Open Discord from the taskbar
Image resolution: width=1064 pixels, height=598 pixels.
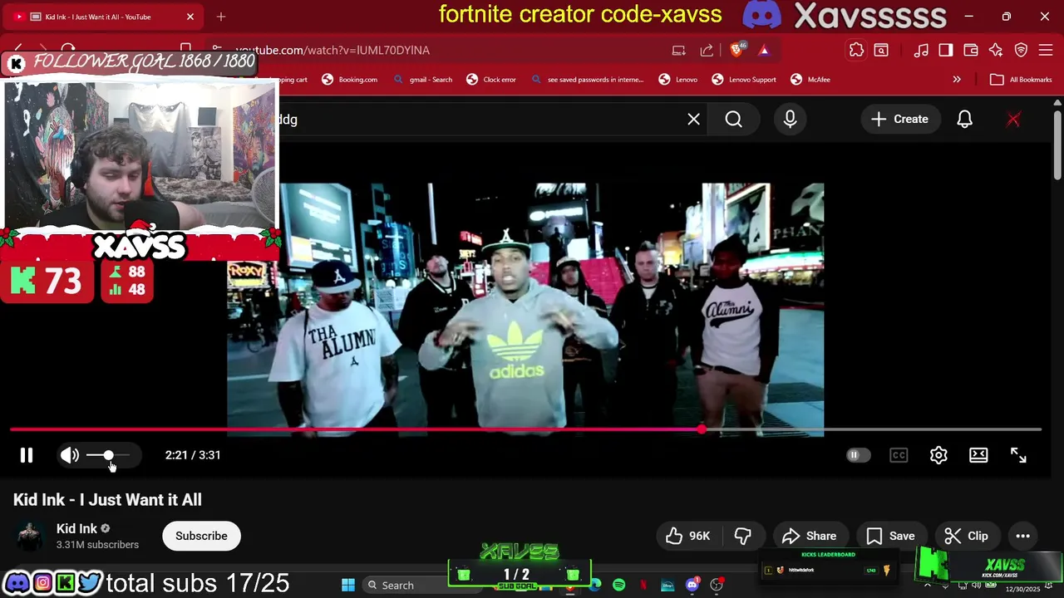(x=692, y=586)
